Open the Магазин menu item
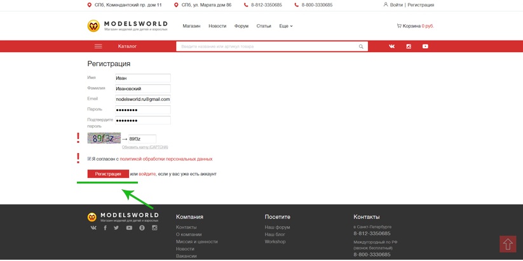Viewport: 523px width, 261px height. (191, 26)
